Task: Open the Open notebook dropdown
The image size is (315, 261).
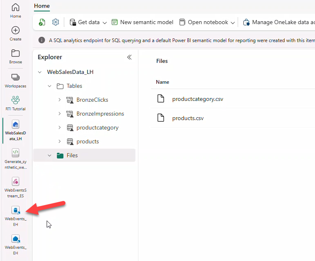Action: [207, 22]
